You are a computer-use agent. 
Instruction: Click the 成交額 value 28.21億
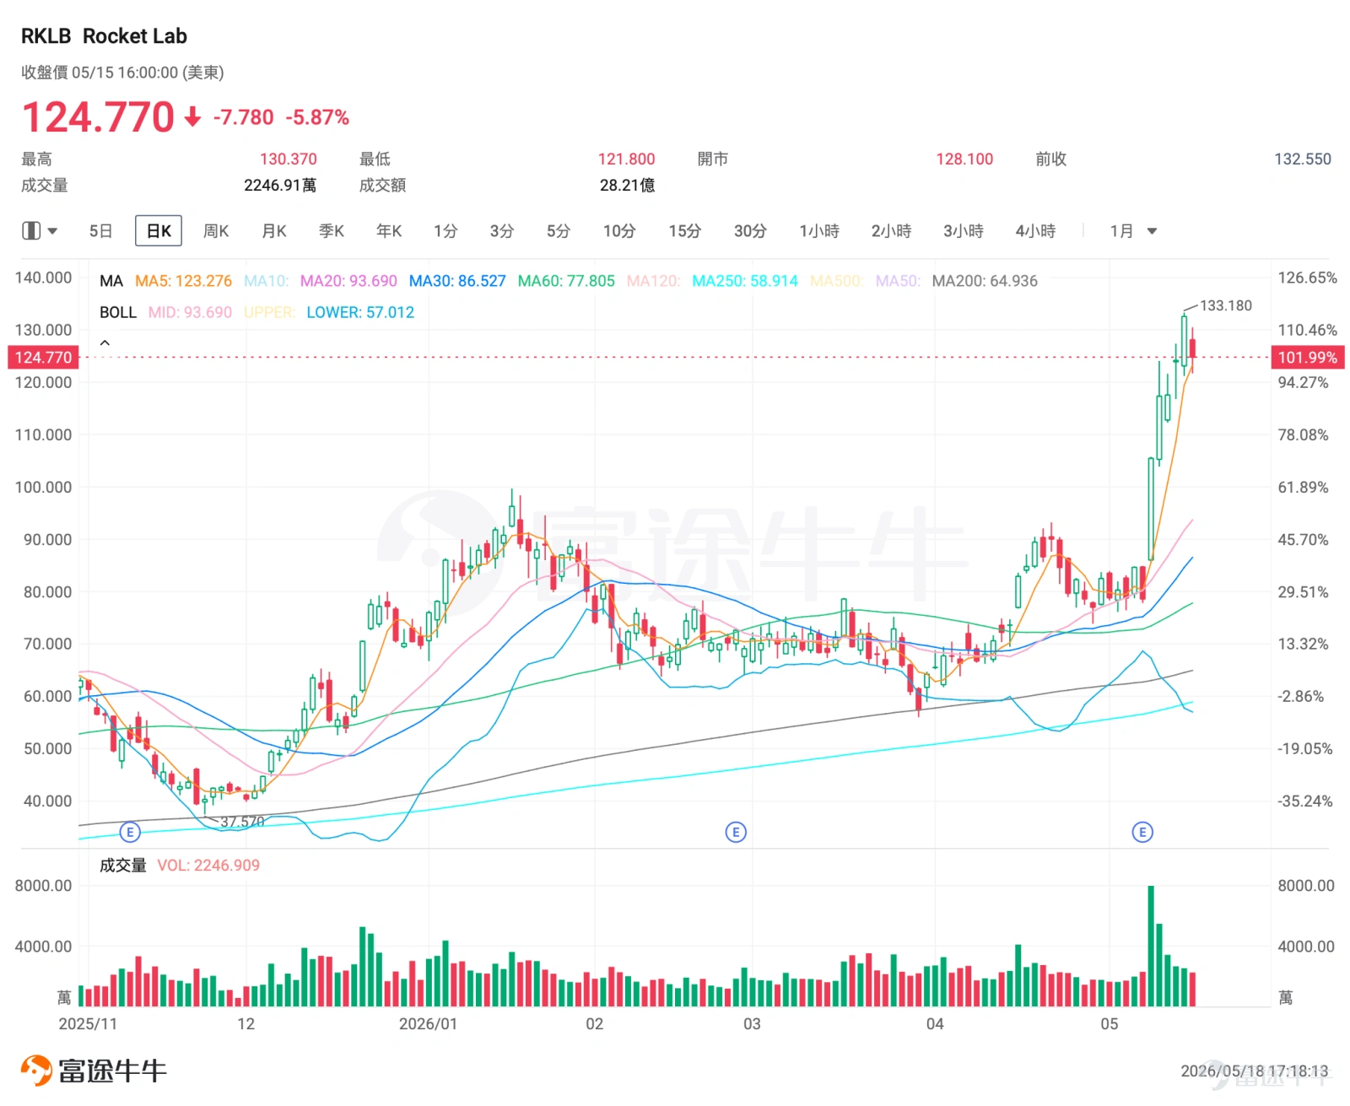point(628,186)
